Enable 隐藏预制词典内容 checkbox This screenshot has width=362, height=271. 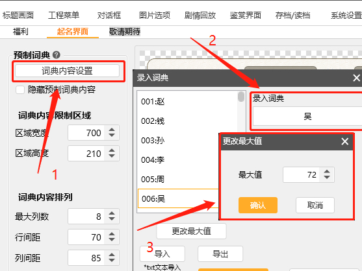coord(20,89)
